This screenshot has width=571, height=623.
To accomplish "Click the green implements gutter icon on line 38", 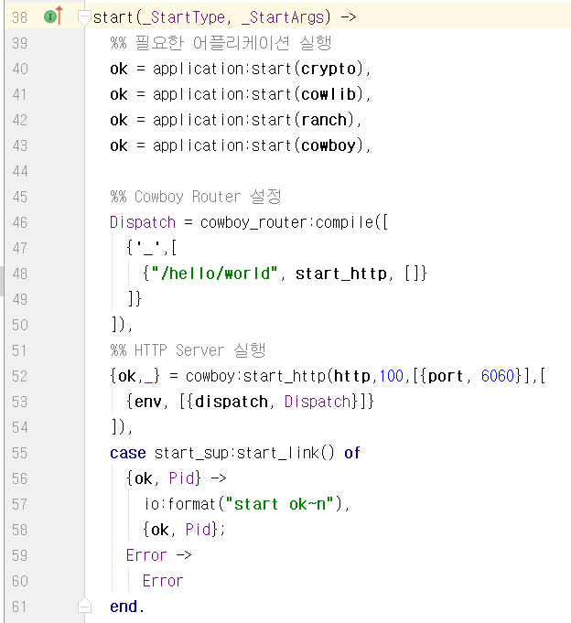I will tap(53, 16).
